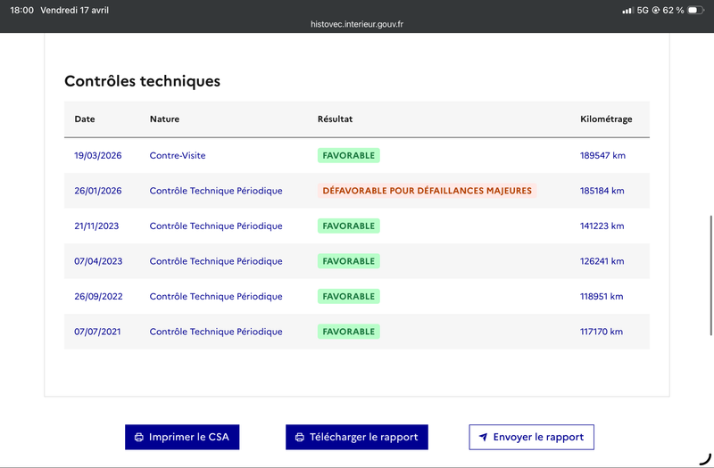Image resolution: width=714 pixels, height=468 pixels.
Task: Click the FAVORABLE badge for 07/07/2021
Action: [349, 332]
